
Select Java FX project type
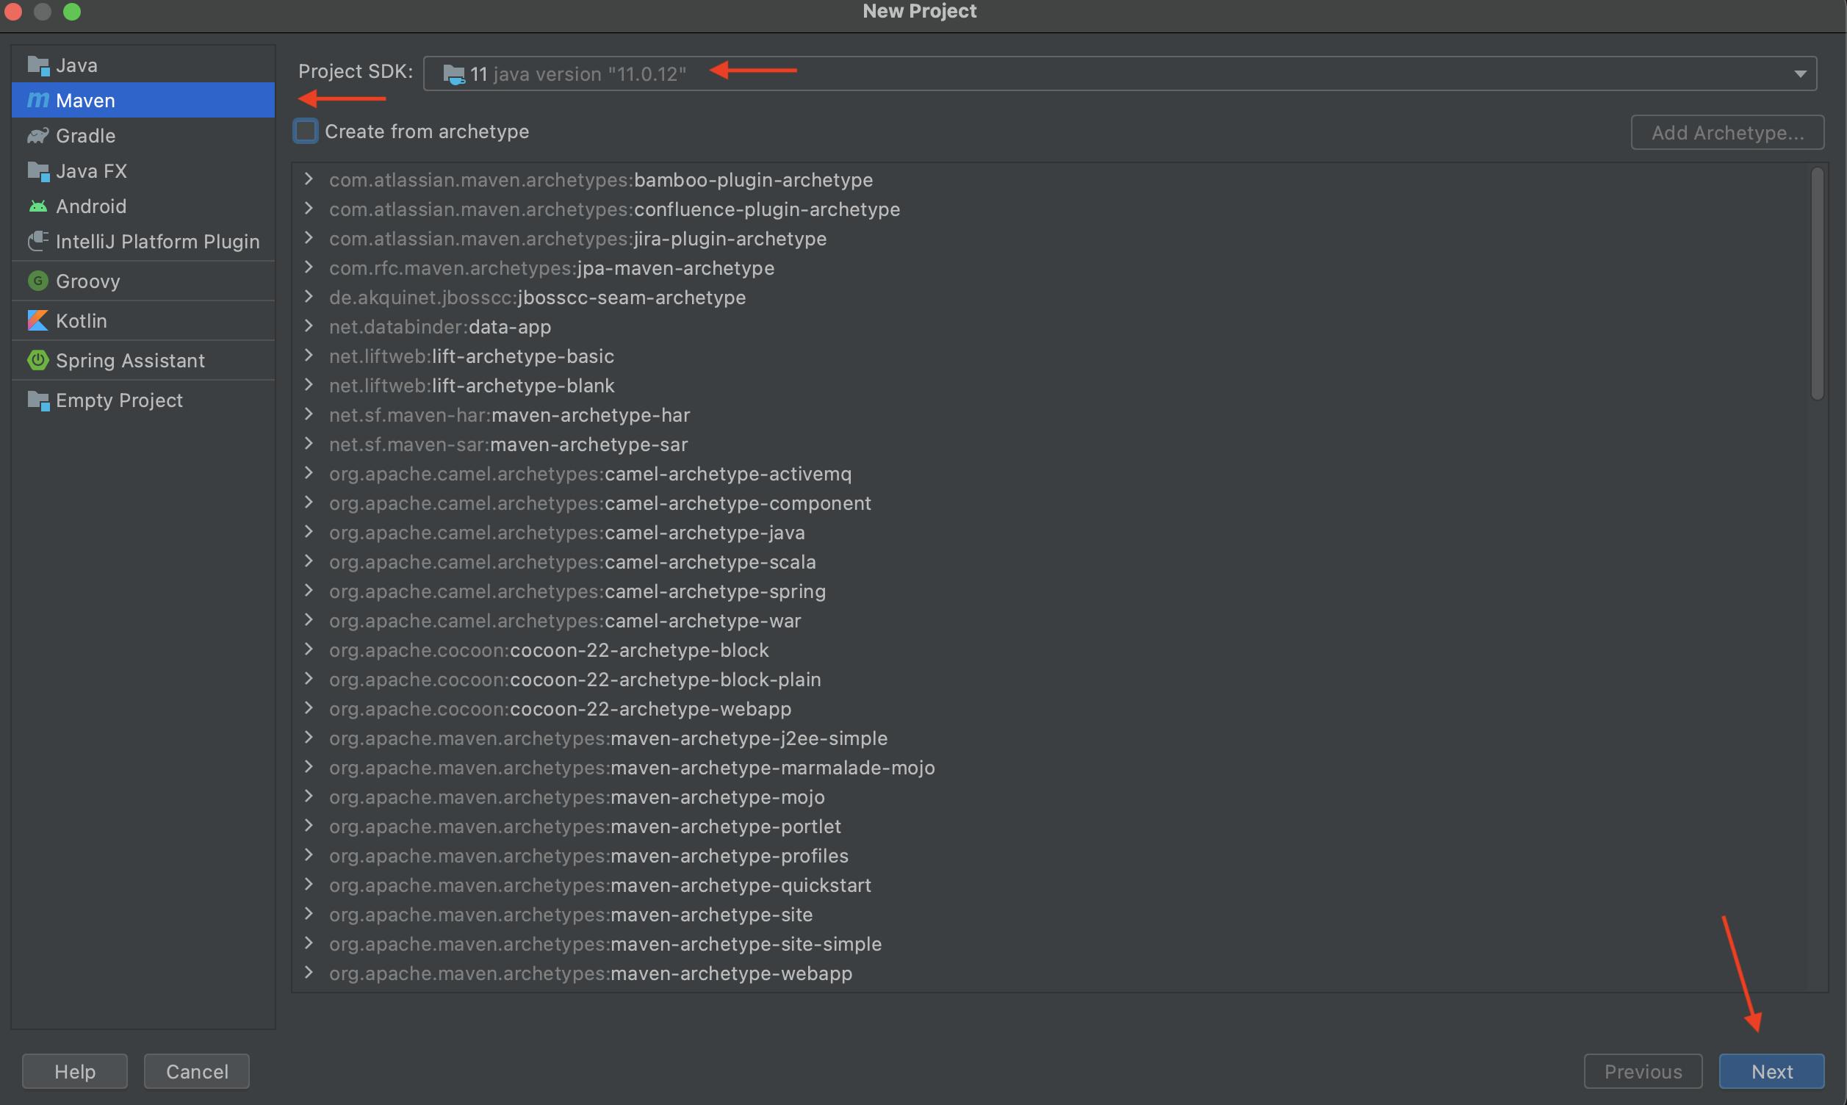143,171
